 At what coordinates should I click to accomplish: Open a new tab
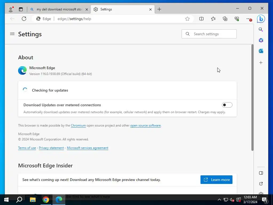coord(159,9)
